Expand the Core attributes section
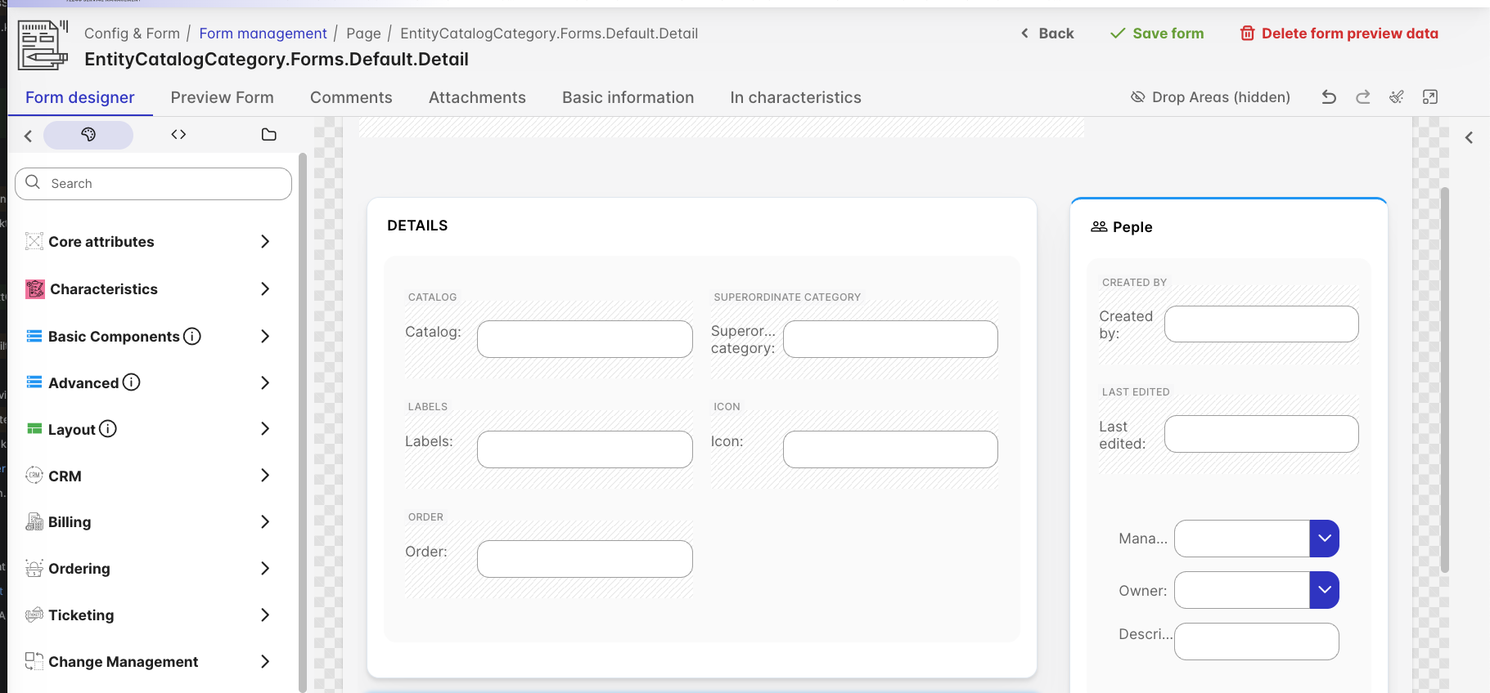 pos(264,242)
